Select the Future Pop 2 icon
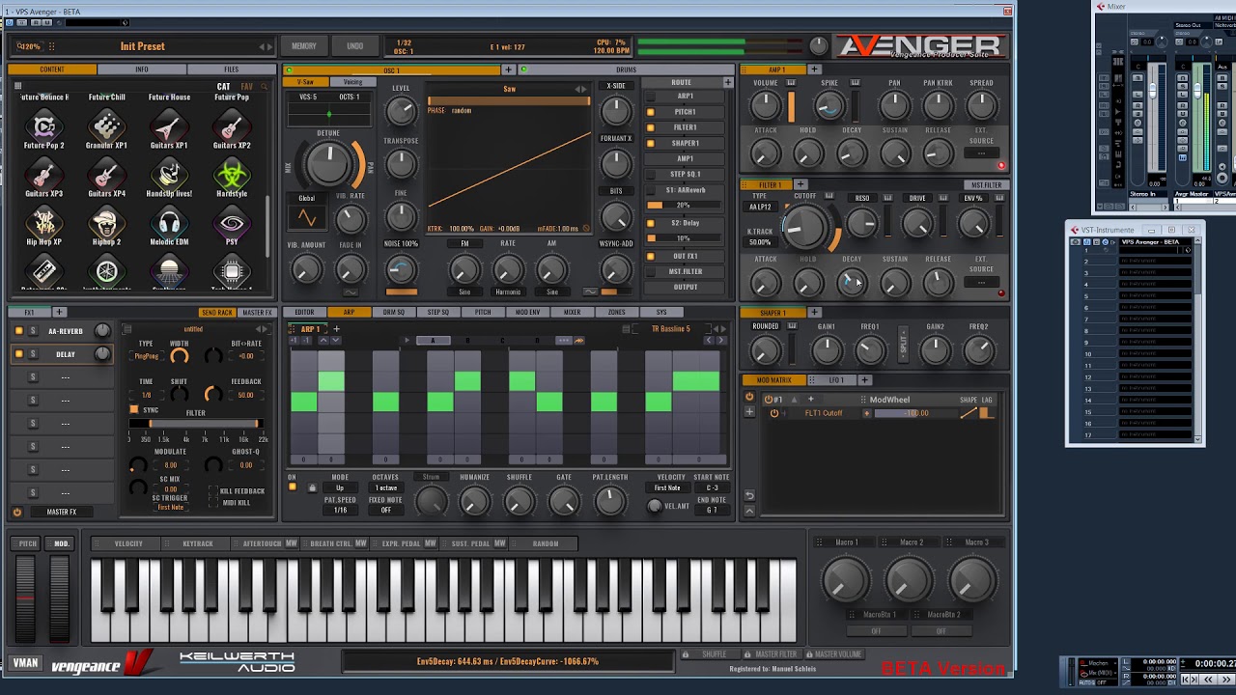The height and width of the screenshot is (695, 1236). click(x=43, y=125)
